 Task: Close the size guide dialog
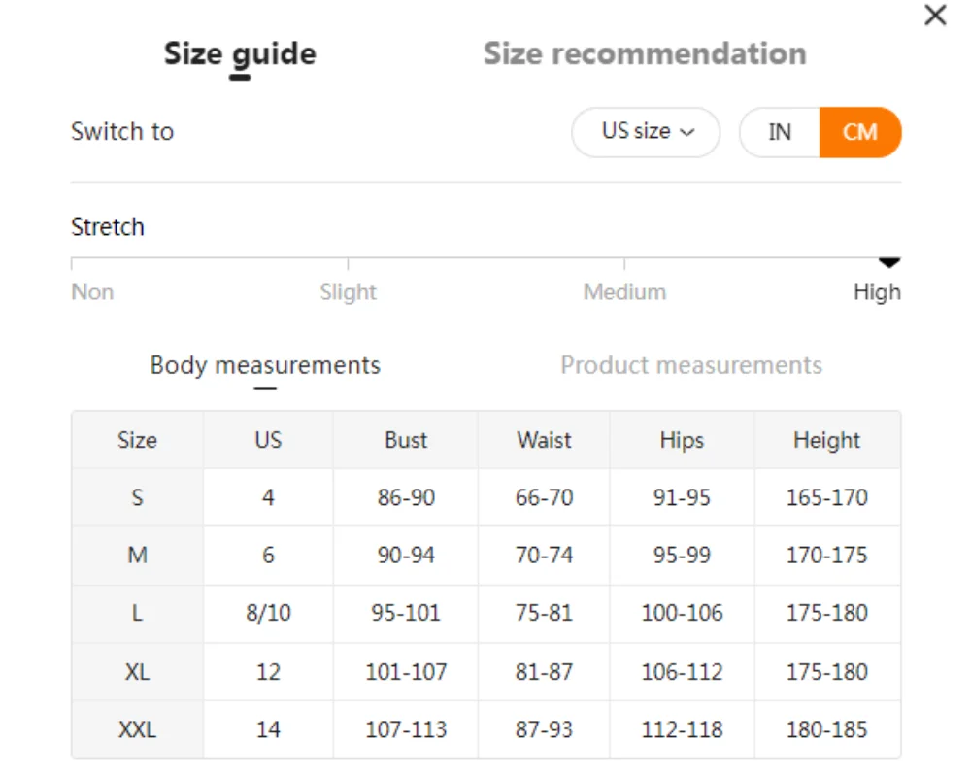(935, 15)
